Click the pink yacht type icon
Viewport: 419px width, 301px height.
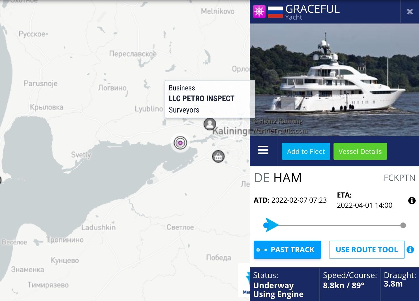(259, 12)
